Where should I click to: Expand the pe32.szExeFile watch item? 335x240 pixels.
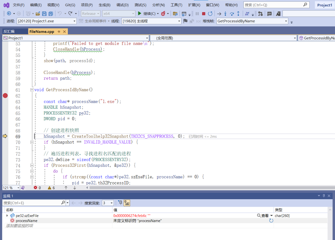coord(7,216)
